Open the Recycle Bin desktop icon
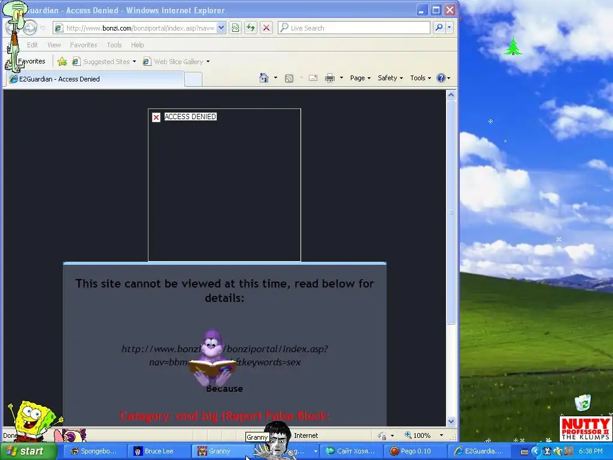Screen dimensions: 613x460 coord(583,402)
